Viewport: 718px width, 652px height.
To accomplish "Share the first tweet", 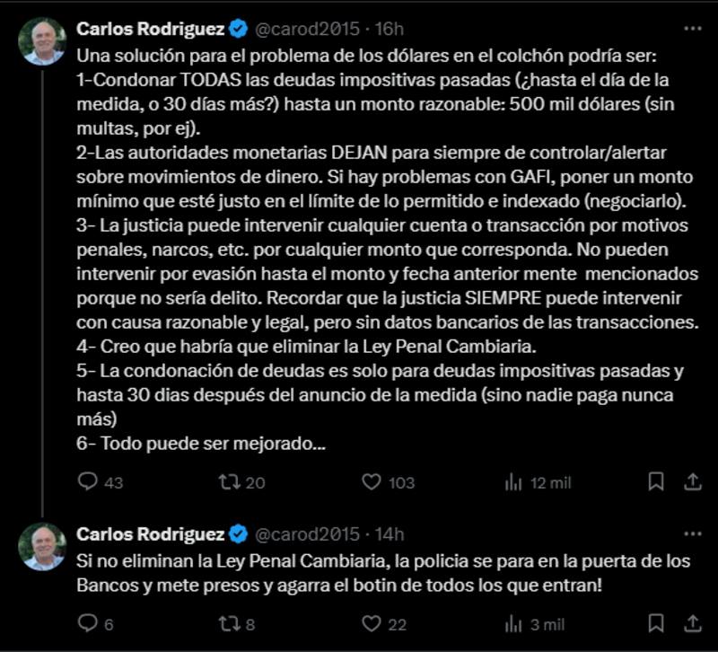I will pos(692,482).
